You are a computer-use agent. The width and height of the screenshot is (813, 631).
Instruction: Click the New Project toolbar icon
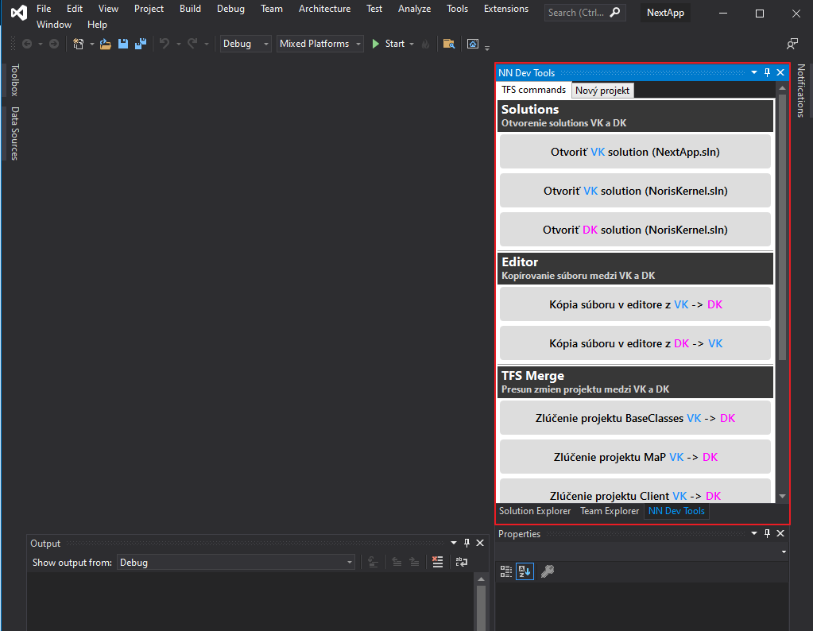[x=79, y=44]
